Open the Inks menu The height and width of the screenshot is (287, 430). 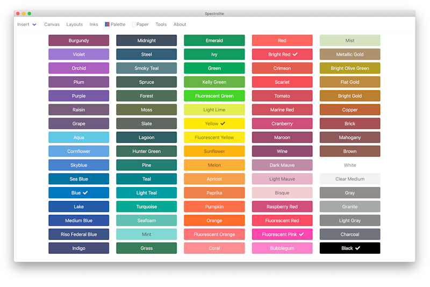tap(94, 24)
